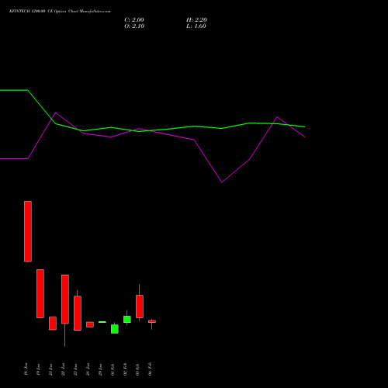Select the 03 Feb date label
The image size is (388, 388).
[x=137, y=369]
